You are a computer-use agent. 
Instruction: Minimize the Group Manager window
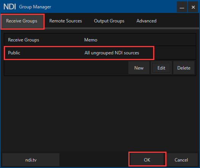click(182, 7)
